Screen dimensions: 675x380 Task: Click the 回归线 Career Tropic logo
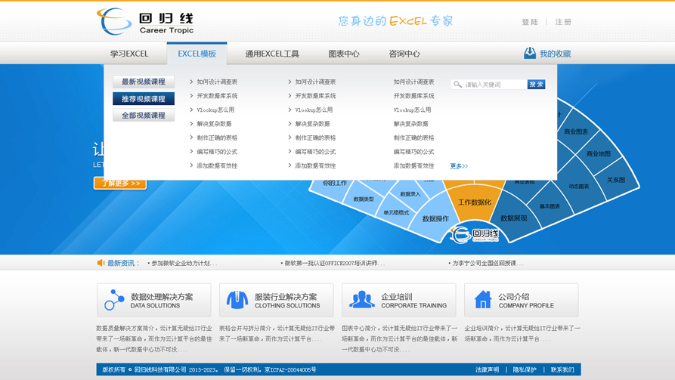(x=145, y=22)
